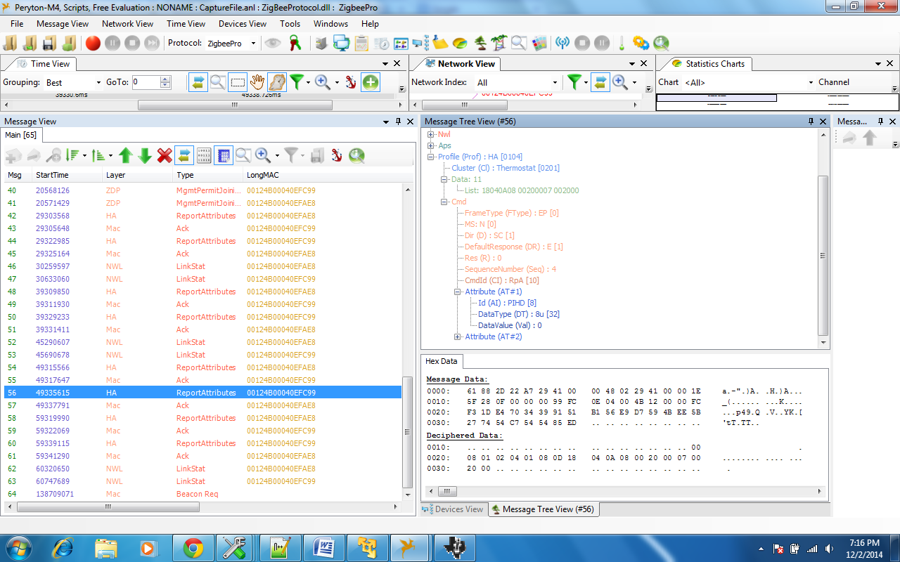Click the Message View vertical scrollbar thumb
The height and width of the screenshot is (562, 900).
tap(408, 432)
